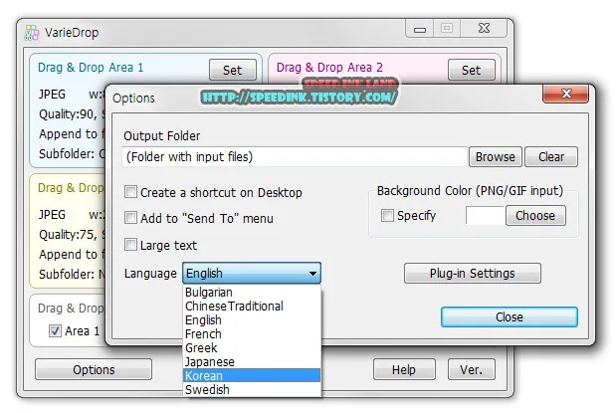Click the Drag & Drop Area 1 title
Image resolution: width=616 pixels, height=413 pixels.
pos(91,68)
